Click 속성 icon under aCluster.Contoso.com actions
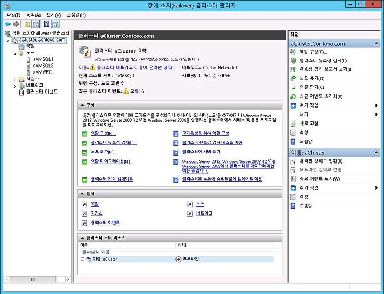Viewport: 384px width, 294px height. (293, 133)
